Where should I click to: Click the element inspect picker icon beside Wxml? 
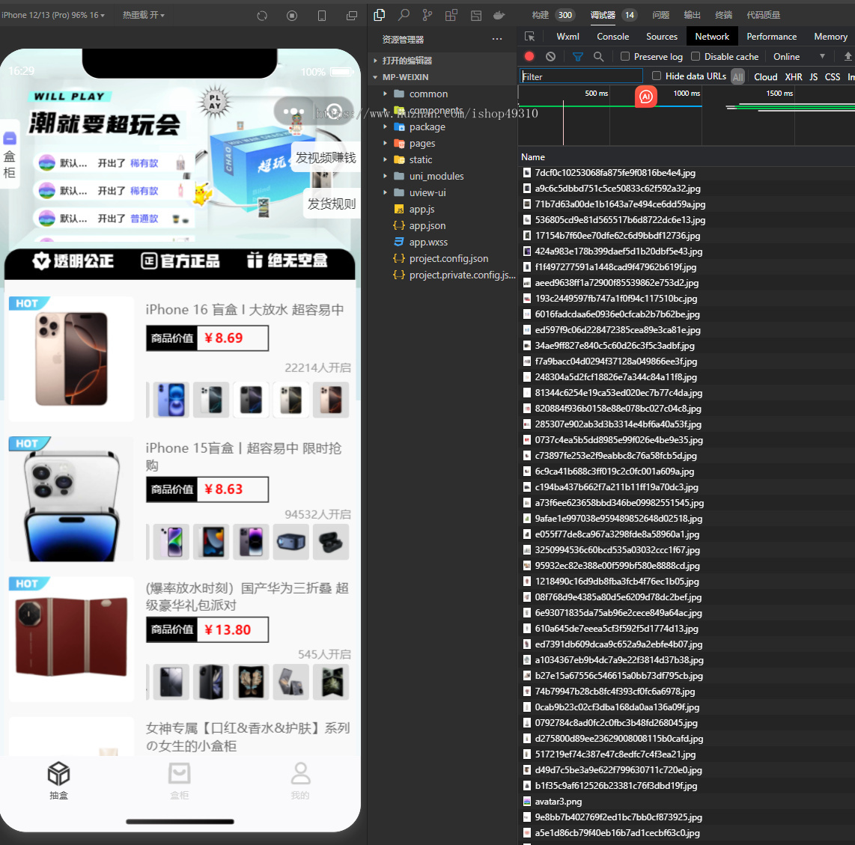coord(529,37)
